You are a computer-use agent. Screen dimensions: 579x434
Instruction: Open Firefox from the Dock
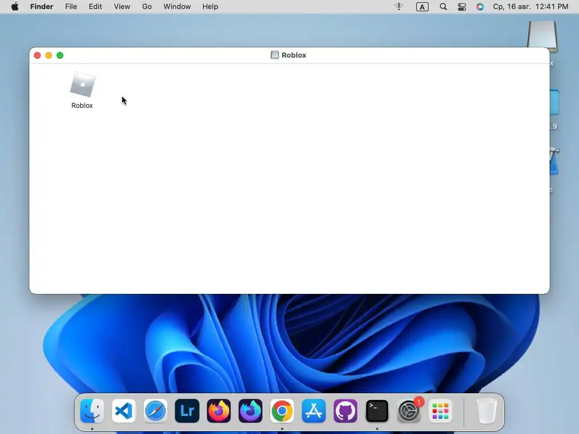(x=219, y=411)
